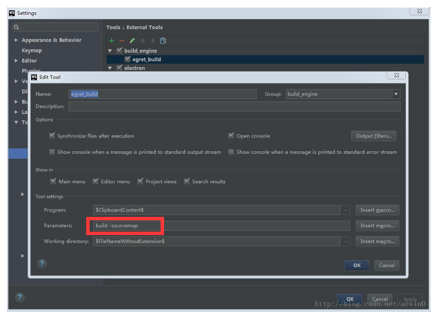Toggle the electron group checkbox
This screenshot has width=435, height=312.
tap(120, 68)
